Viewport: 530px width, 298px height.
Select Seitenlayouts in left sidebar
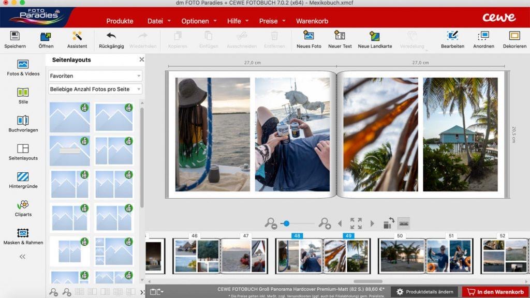(23, 152)
